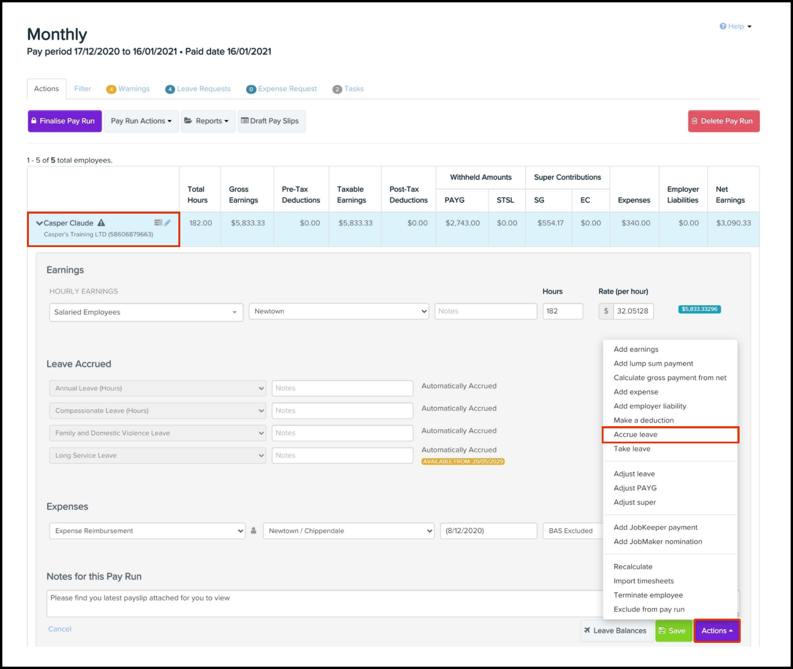The image size is (793, 669).
Task: Click the Cancel link at bottom
Action: [x=60, y=630]
